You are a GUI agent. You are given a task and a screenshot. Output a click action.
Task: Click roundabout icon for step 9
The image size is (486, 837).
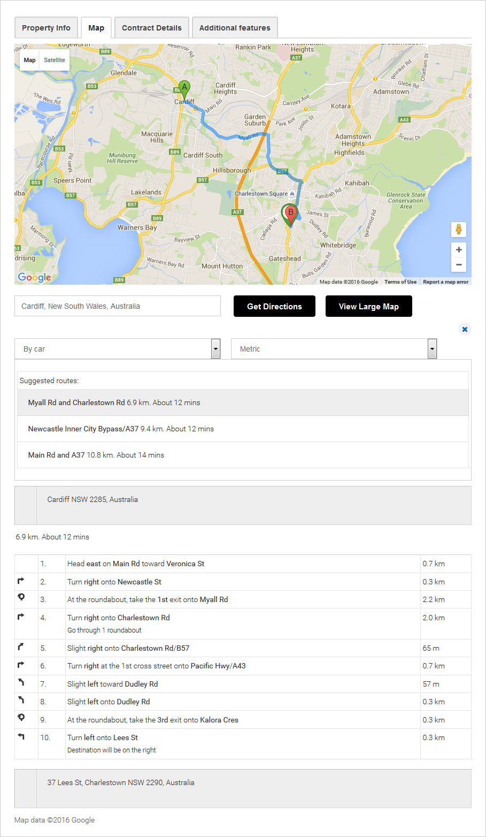coord(21,718)
